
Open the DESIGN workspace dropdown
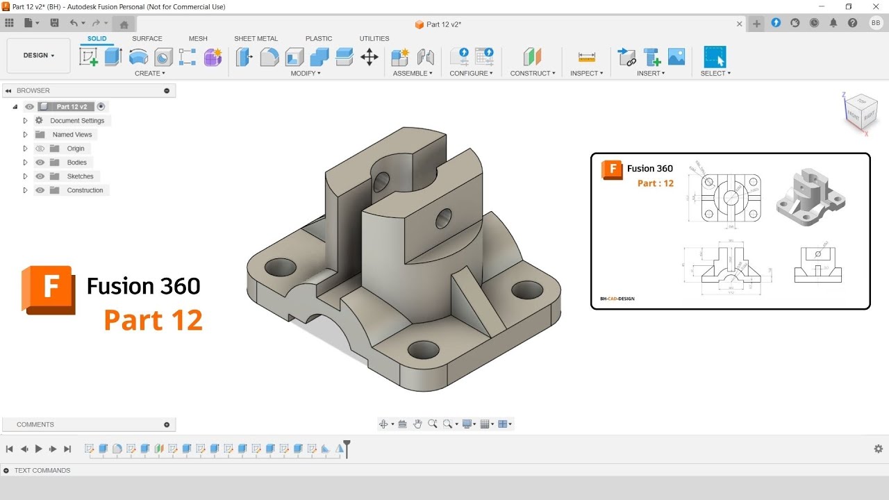(39, 56)
